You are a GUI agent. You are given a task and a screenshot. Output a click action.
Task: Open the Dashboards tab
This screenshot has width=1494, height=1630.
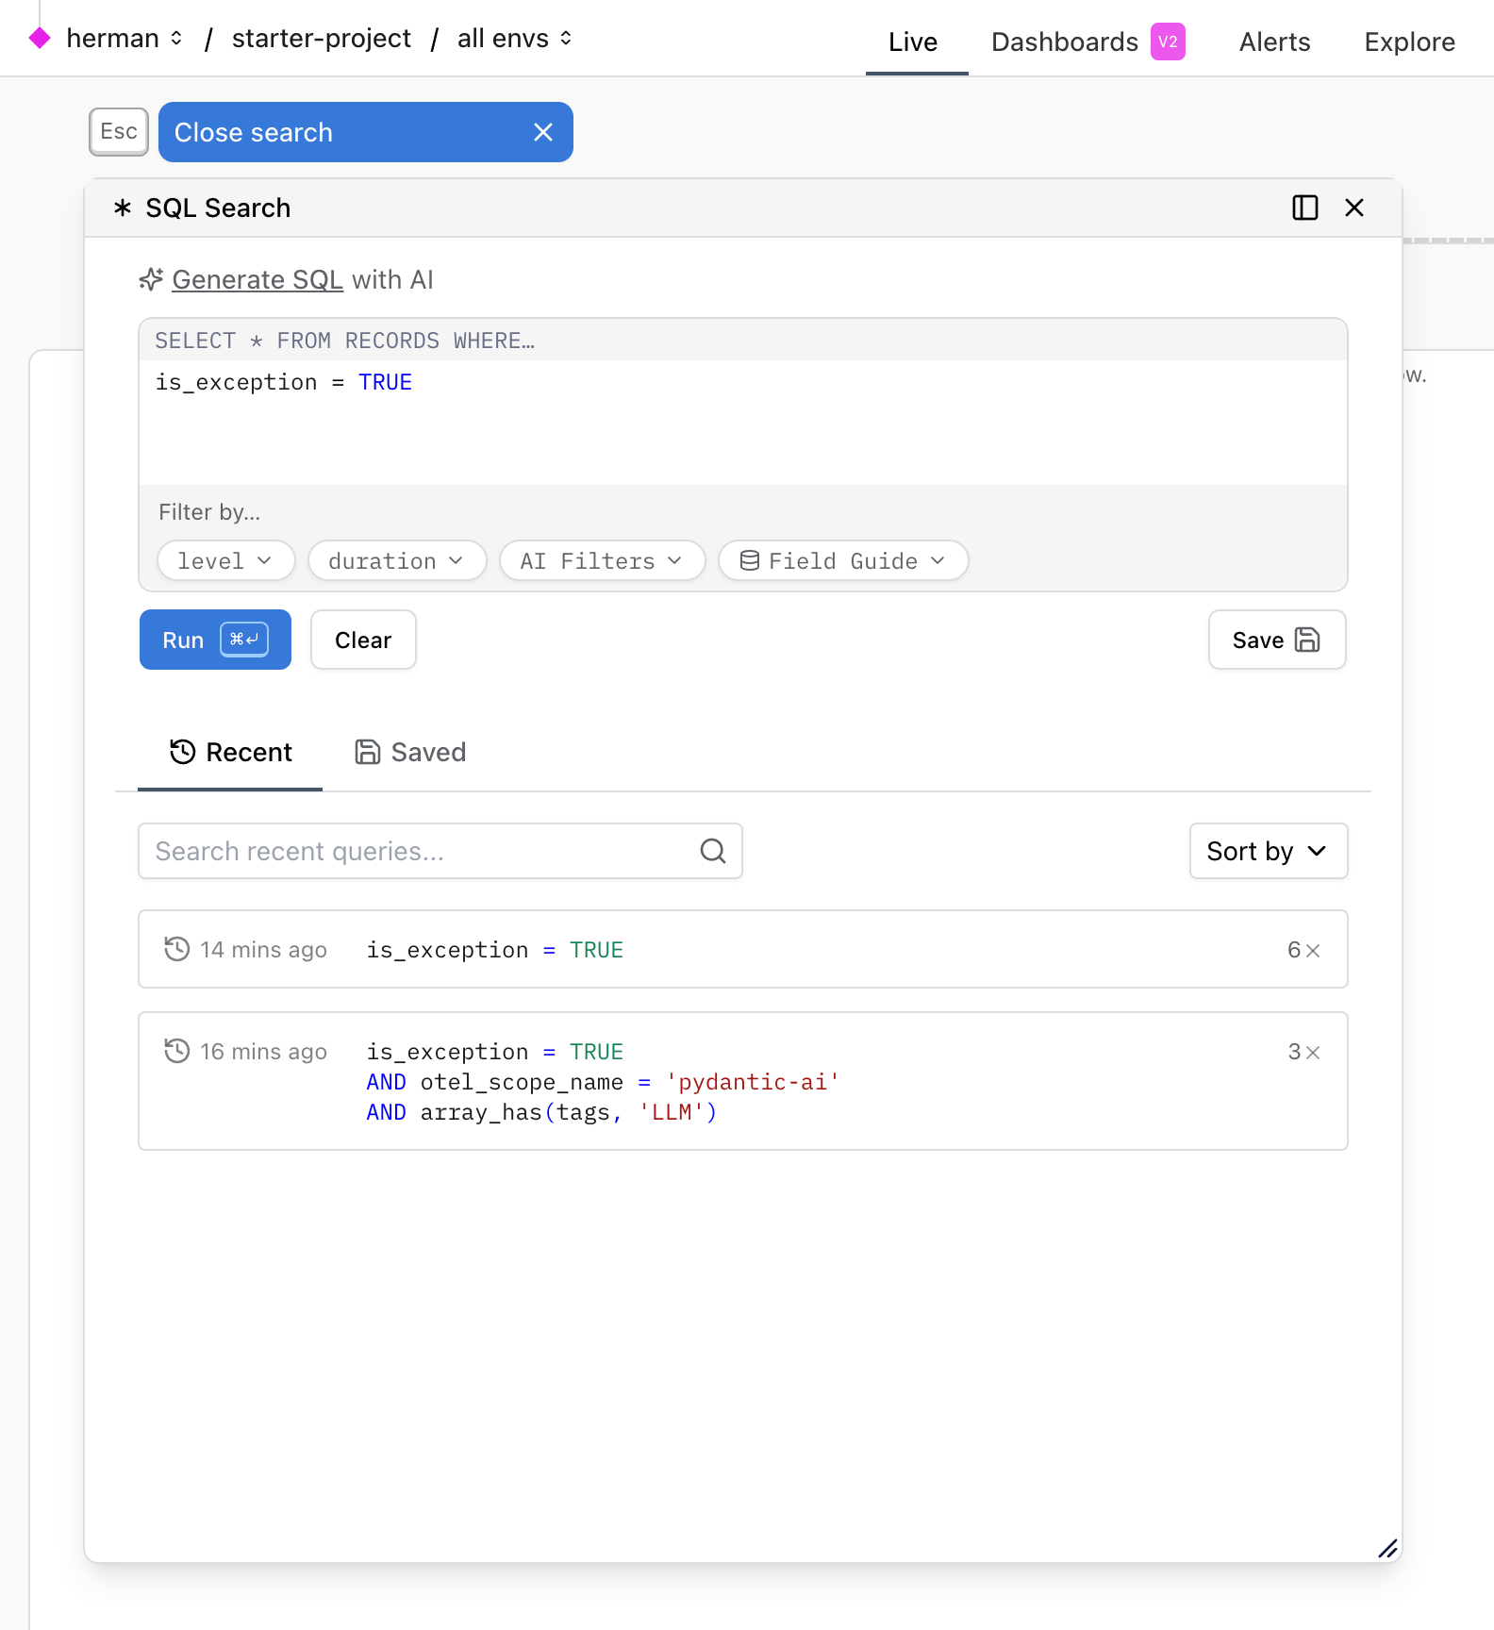[1065, 42]
